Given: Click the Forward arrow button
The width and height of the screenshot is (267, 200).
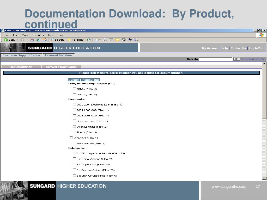Looking at the screenshot, I should 22,40.
